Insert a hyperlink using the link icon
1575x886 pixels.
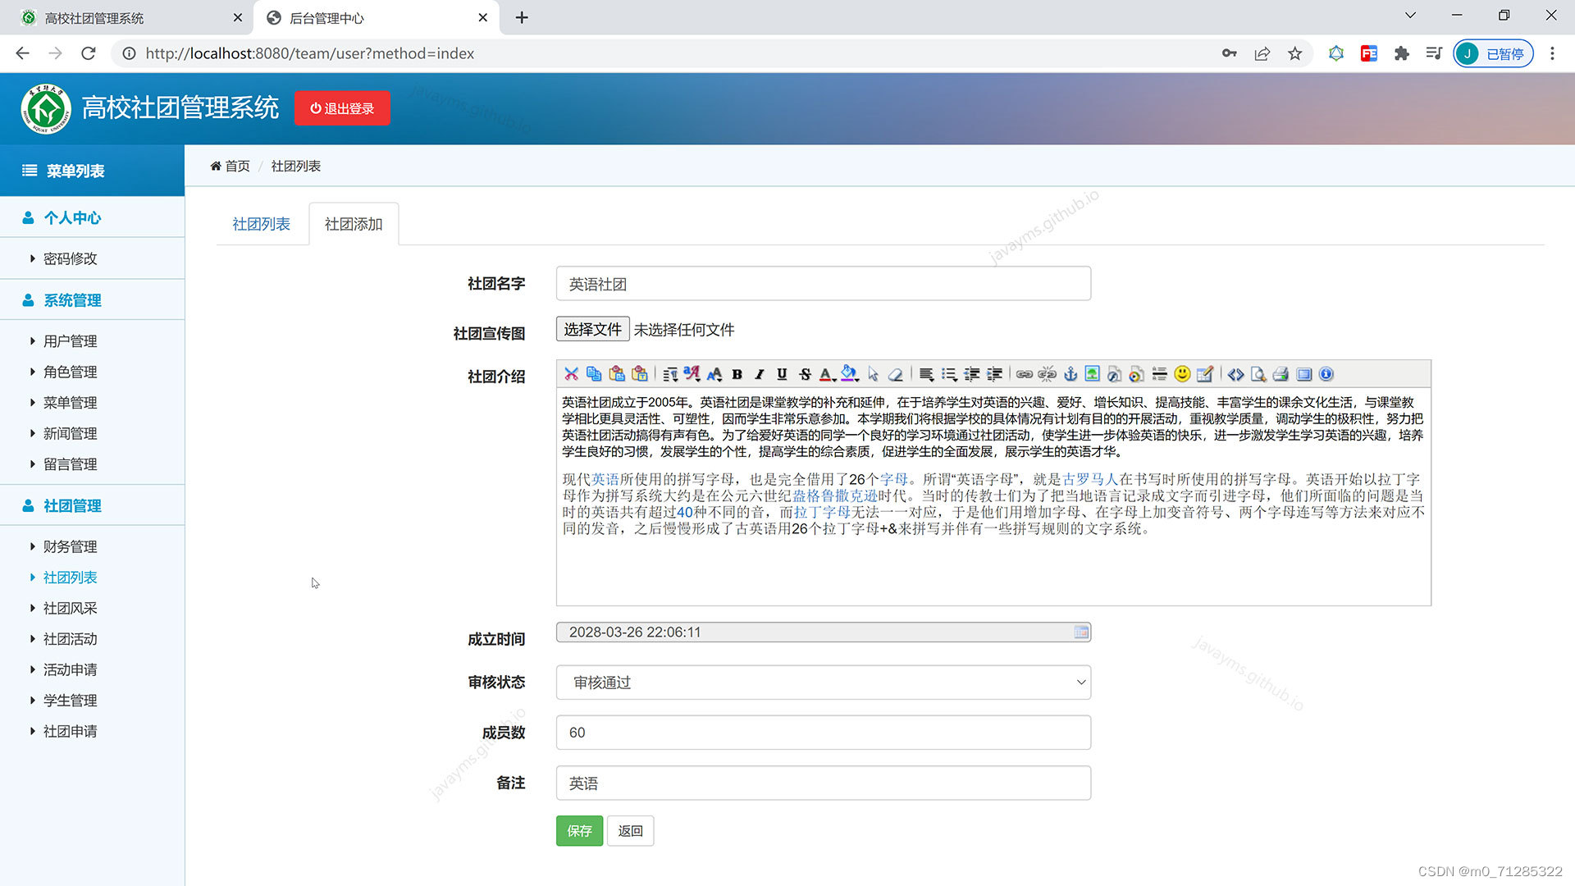click(1025, 374)
